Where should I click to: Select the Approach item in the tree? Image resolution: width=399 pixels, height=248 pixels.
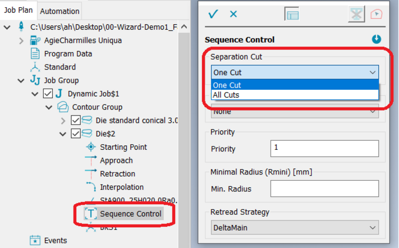click(x=116, y=160)
